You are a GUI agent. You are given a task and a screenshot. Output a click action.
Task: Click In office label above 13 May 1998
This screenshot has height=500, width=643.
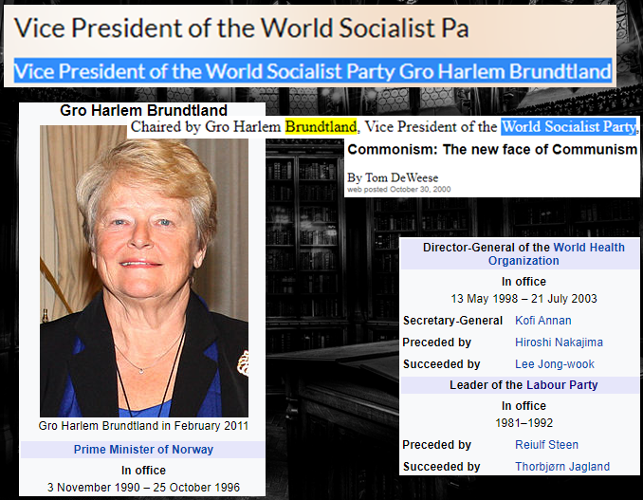coord(524,282)
